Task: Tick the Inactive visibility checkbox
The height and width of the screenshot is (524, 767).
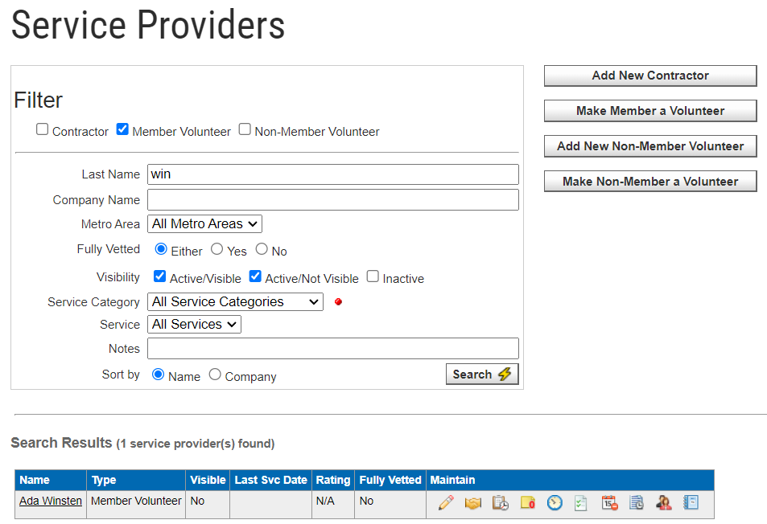Action: [x=373, y=276]
